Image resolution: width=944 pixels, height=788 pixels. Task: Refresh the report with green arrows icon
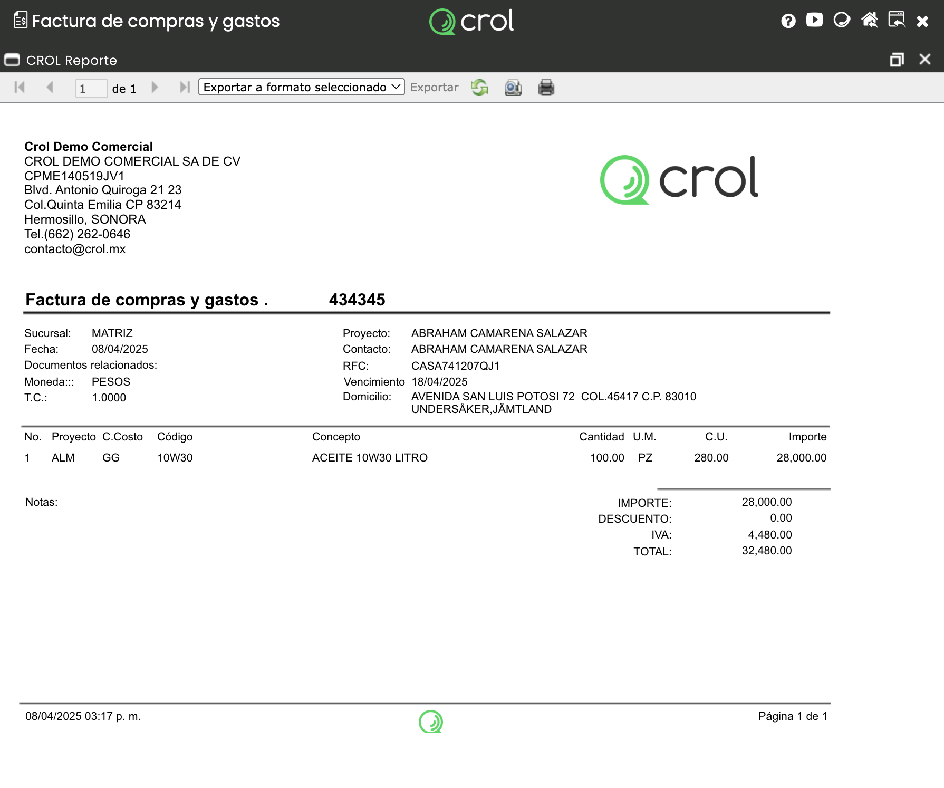[479, 88]
